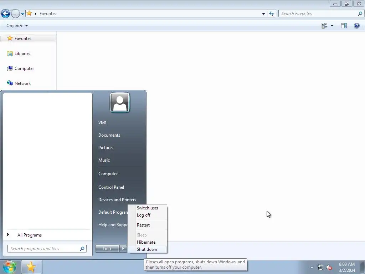The height and width of the screenshot is (274, 365).
Task: Open Control Panel from the Start menu
Action: 111,187
